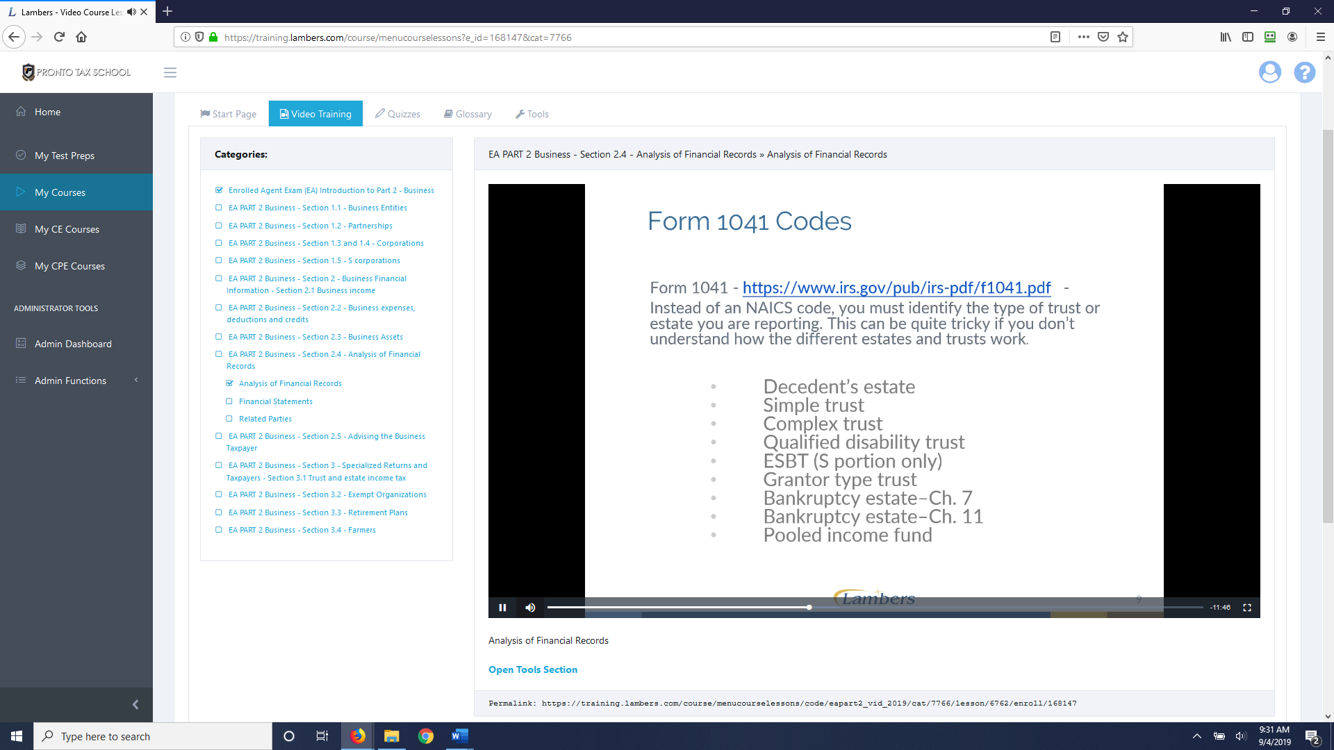Open the help question mark icon

click(1304, 72)
